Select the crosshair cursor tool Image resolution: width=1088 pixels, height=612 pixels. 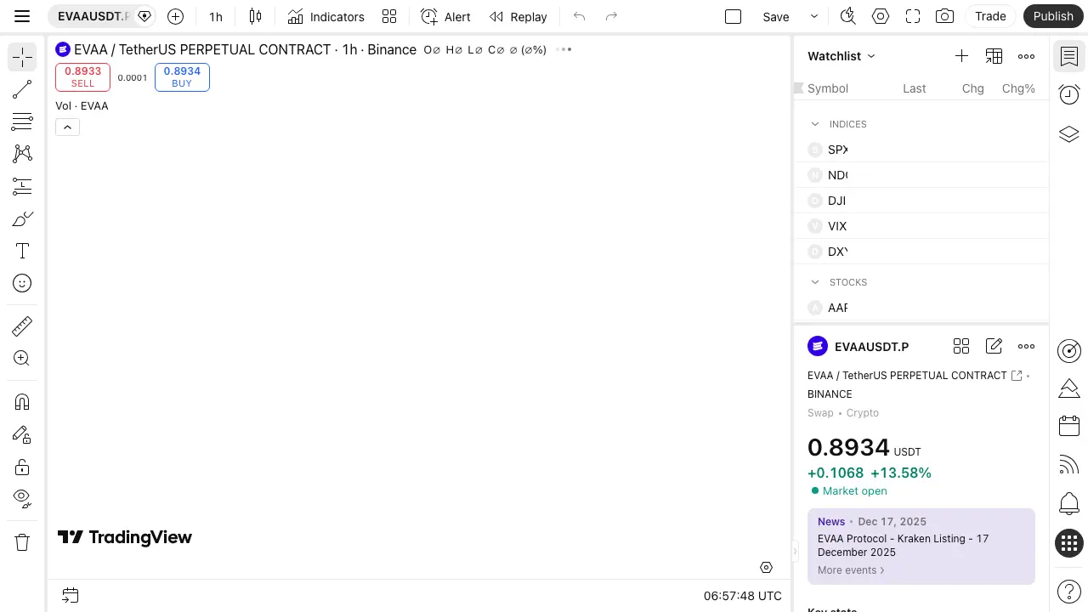(22, 57)
